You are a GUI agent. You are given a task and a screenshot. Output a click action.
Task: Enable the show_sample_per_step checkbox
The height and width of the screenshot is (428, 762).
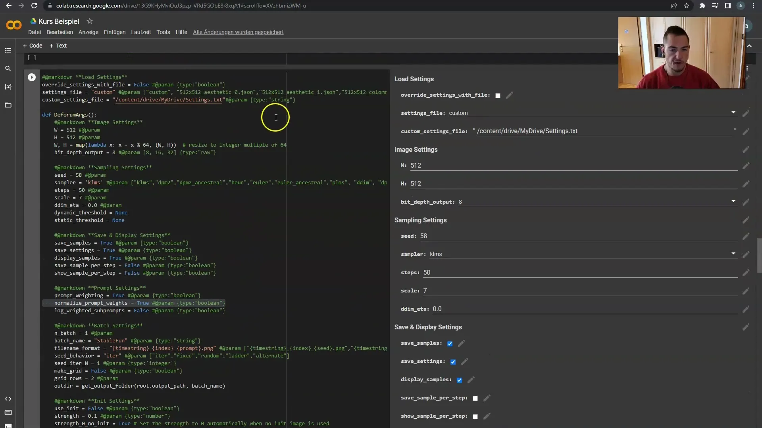click(x=475, y=417)
